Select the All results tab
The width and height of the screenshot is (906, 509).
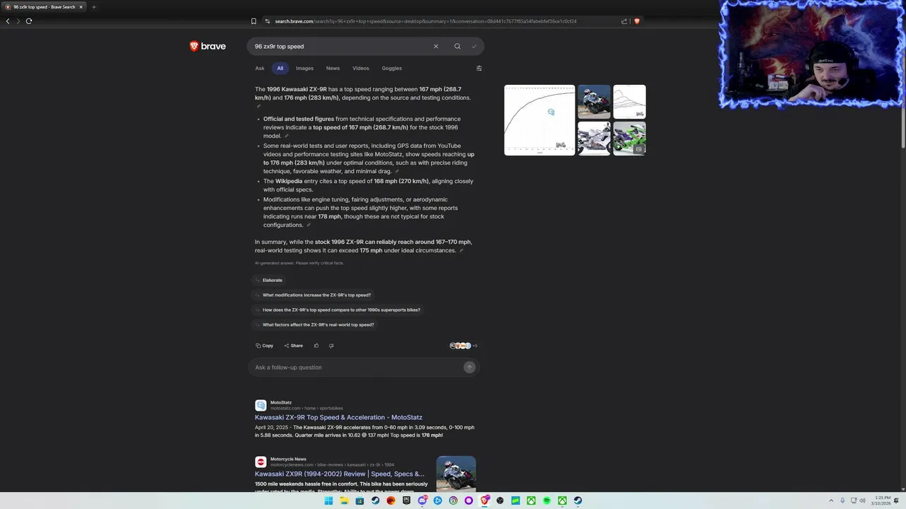(280, 69)
